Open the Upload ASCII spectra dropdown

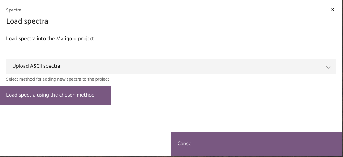point(171,66)
